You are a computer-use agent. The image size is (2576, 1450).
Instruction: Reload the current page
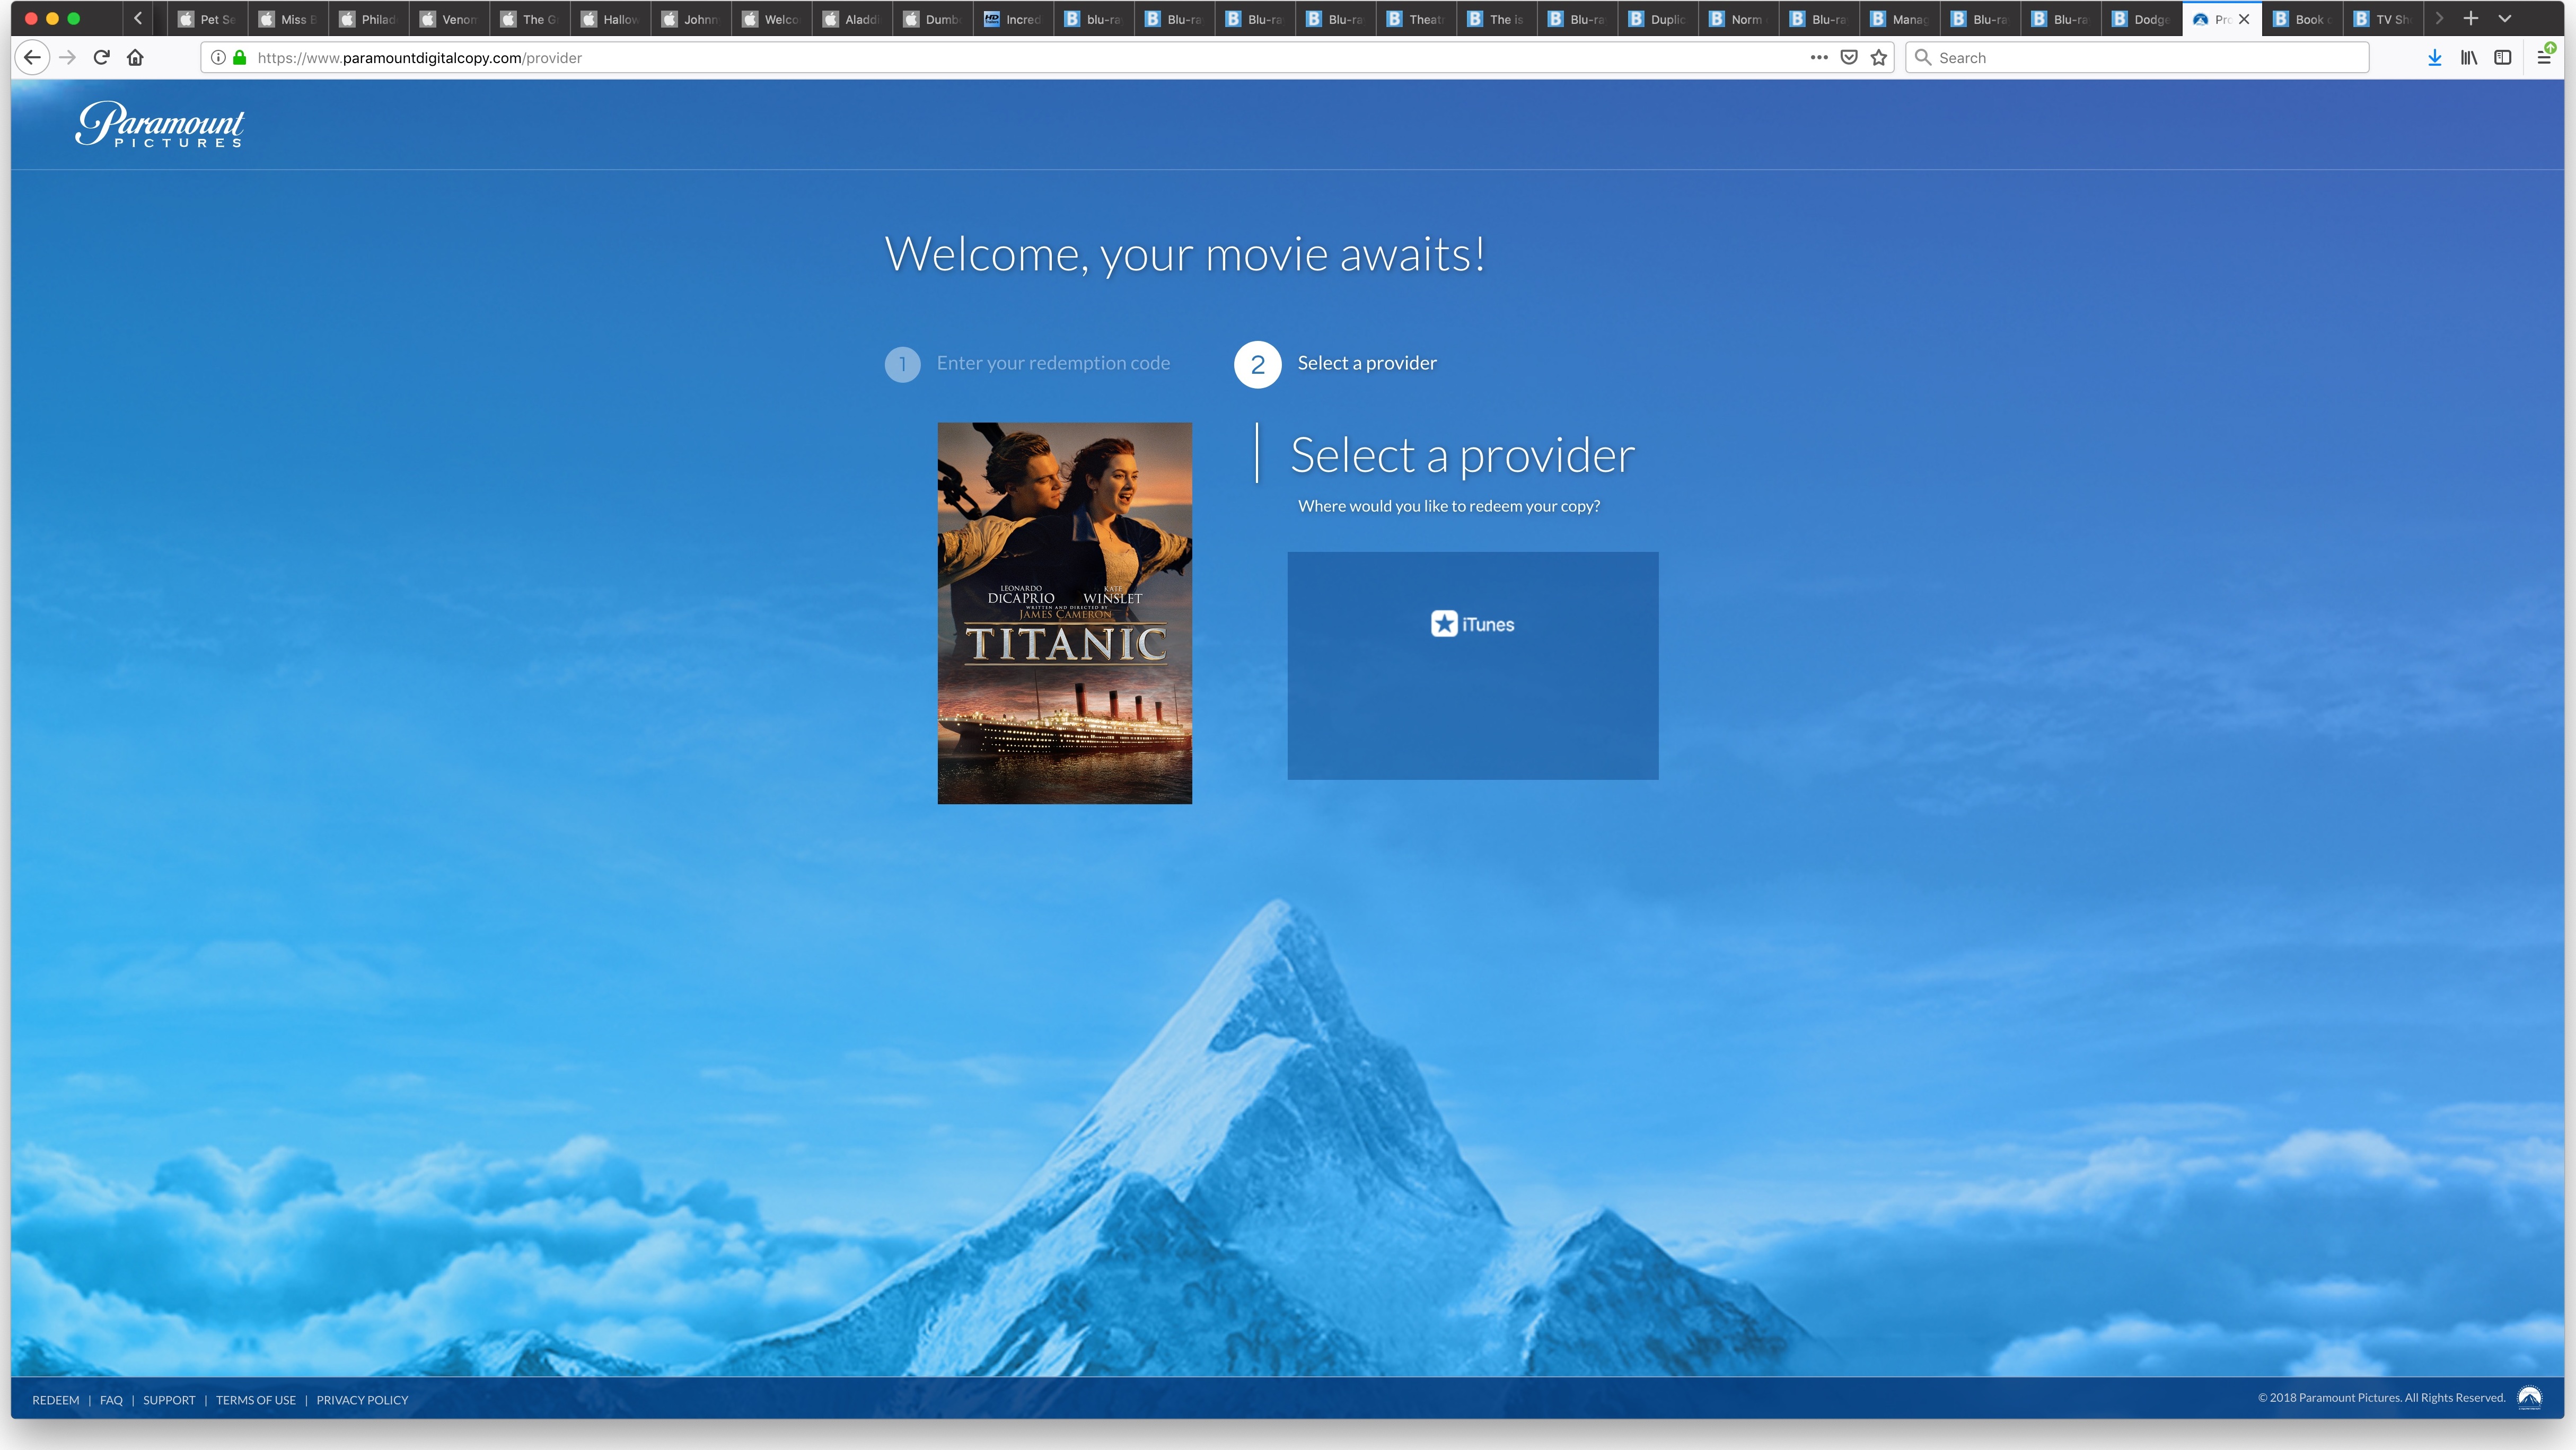101,58
